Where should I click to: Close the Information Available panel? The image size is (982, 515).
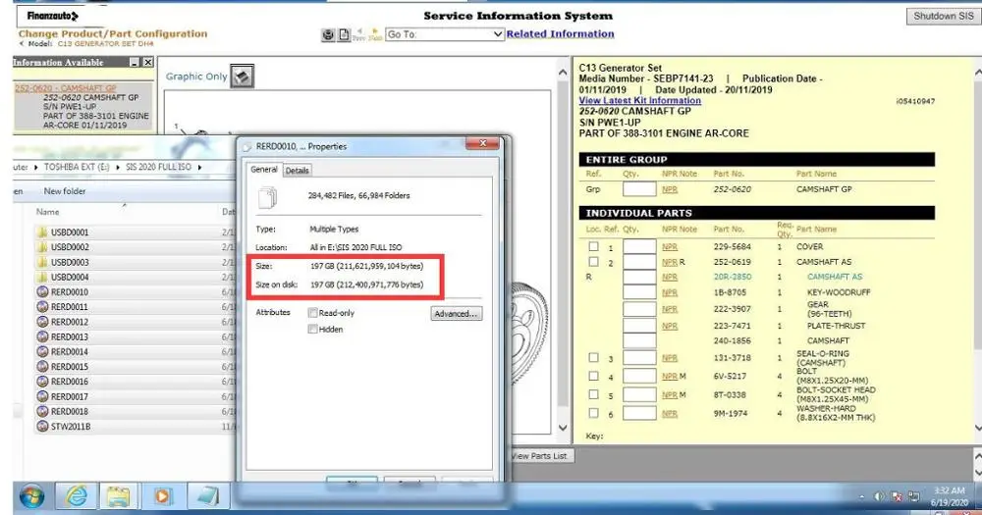(148, 63)
